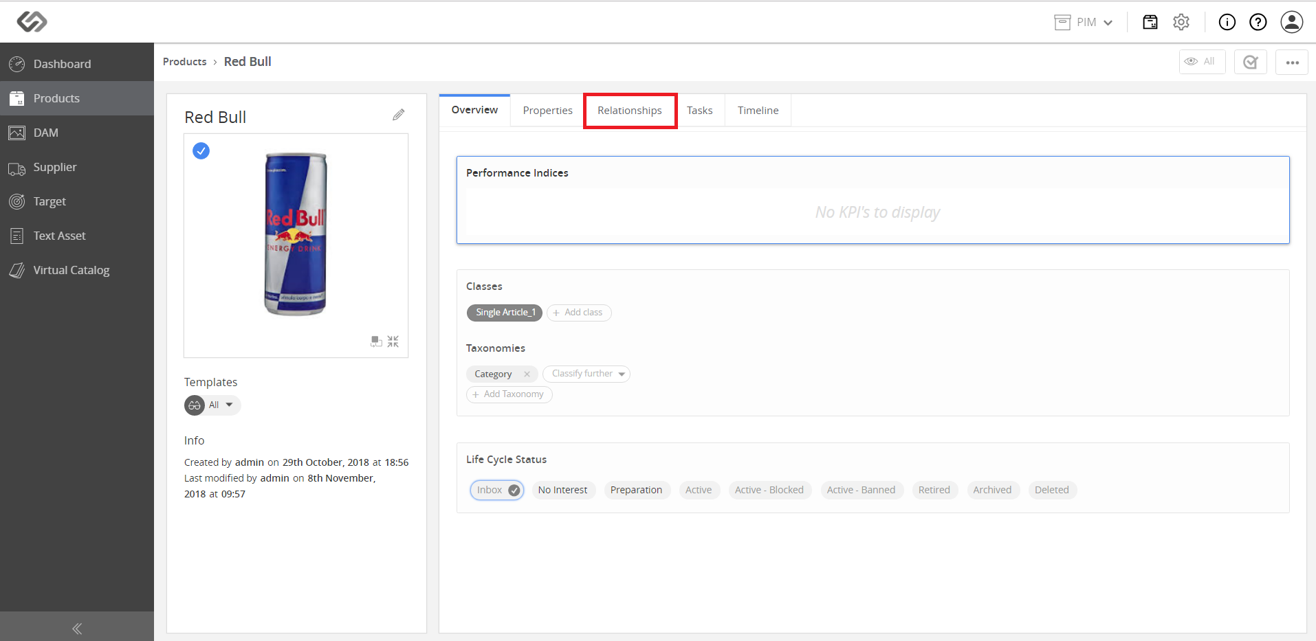Click the Add class button
The image size is (1316, 641).
pos(578,313)
